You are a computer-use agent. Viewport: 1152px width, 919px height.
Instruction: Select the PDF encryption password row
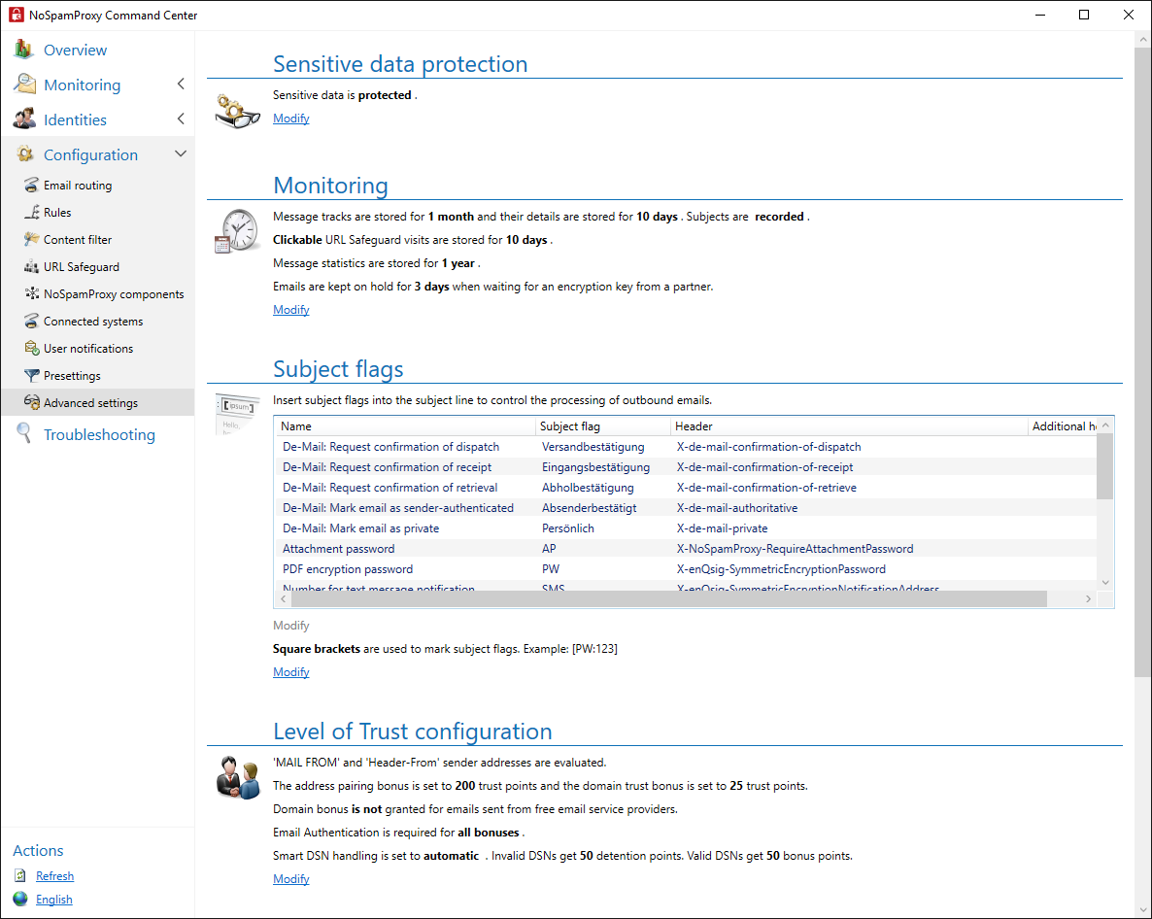point(686,569)
